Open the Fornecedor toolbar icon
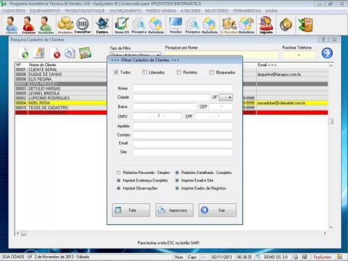348x261 pixels. 29,25
